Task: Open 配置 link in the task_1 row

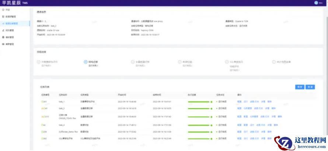Action: click(239, 102)
